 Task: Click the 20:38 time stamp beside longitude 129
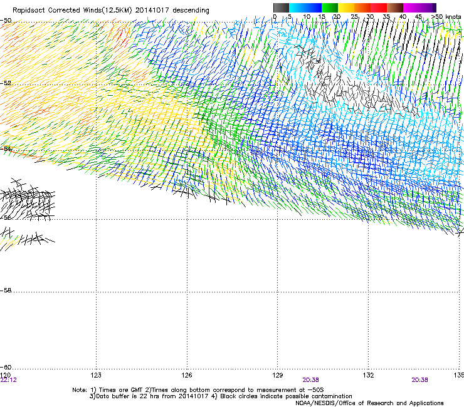[311, 380]
